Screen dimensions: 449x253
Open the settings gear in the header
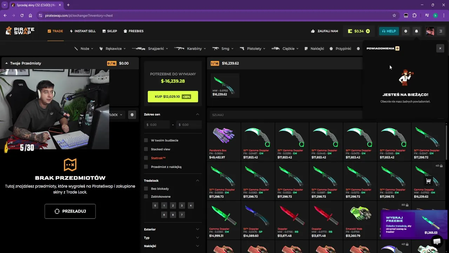(x=406, y=31)
